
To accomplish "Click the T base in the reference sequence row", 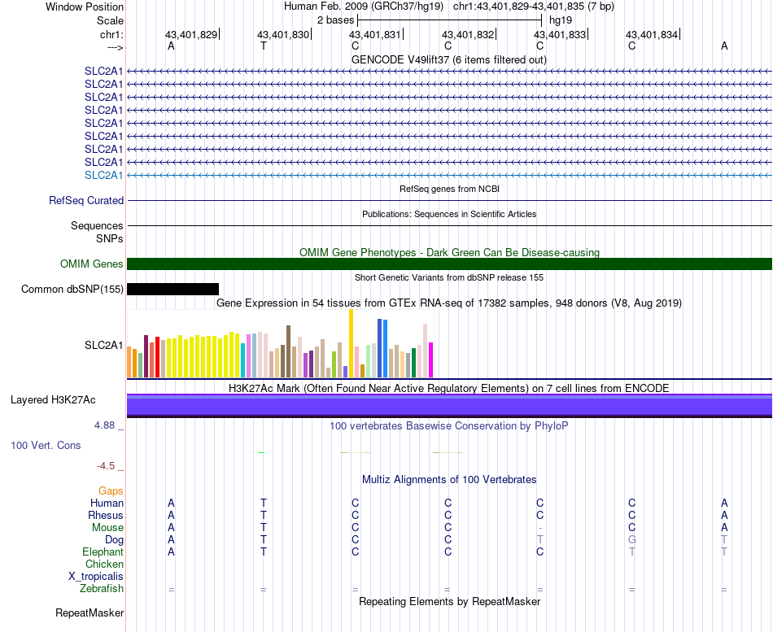I will click(264, 46).
